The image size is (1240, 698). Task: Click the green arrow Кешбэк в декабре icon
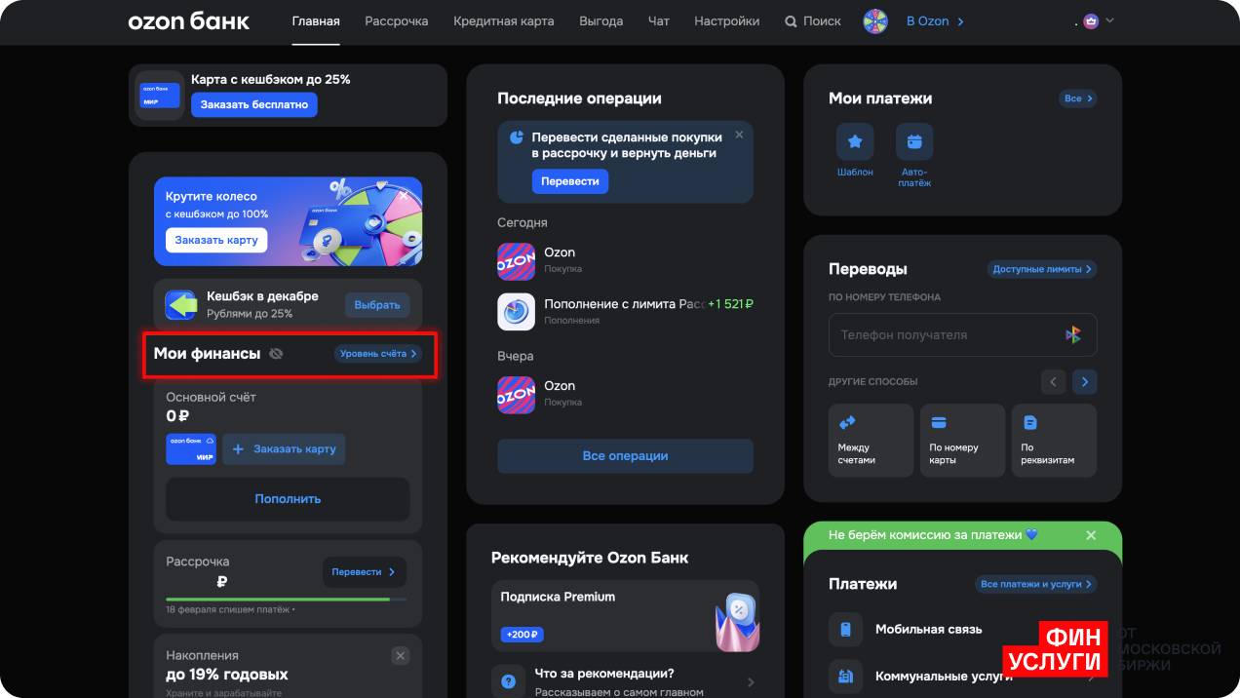[181, 305]
